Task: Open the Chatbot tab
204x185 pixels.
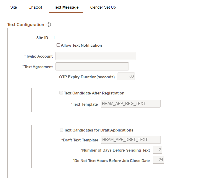Action: [x=35, y=7]
